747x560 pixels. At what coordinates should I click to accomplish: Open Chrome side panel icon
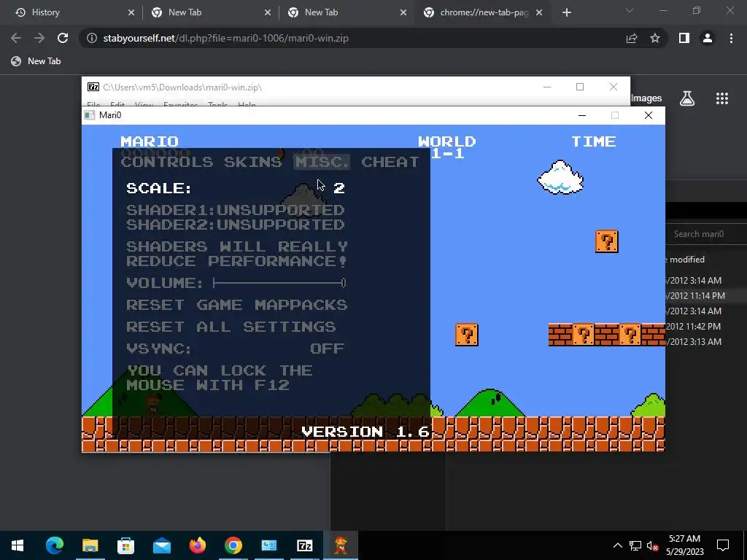(x=684, y=38)
